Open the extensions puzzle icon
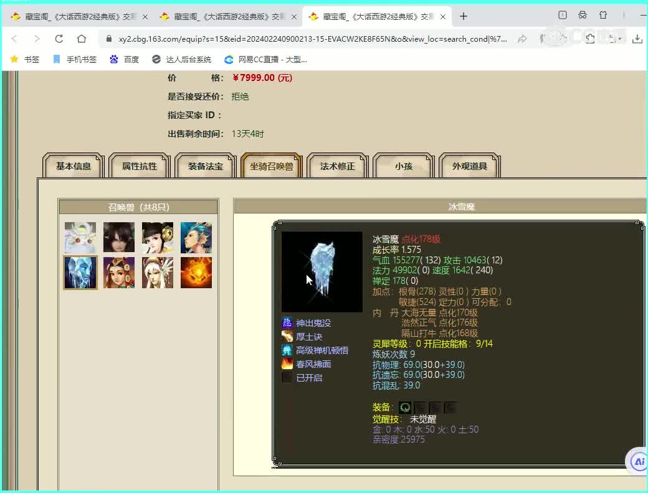The width and height of the screenshot is (648, 493). (x=589, y=39)
